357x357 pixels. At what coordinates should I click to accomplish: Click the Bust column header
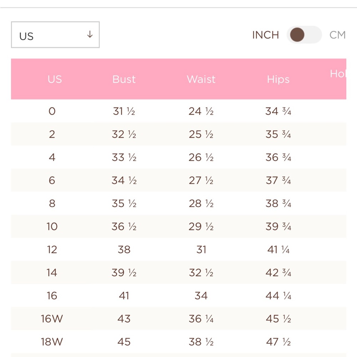tap(124, 79)
